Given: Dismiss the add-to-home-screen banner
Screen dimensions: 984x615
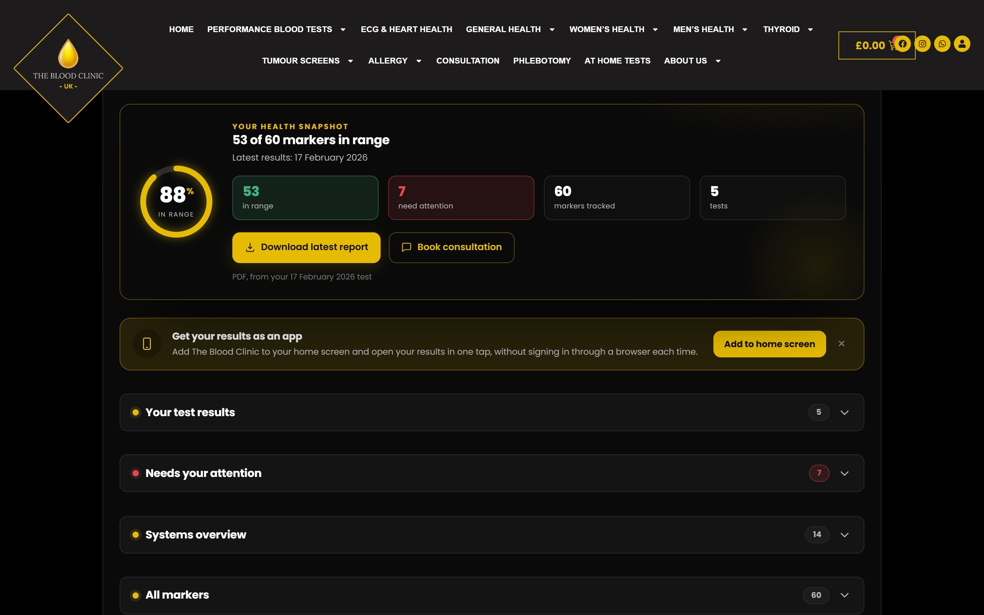Looking at the screenshot, I should click(x=841, y=344).
